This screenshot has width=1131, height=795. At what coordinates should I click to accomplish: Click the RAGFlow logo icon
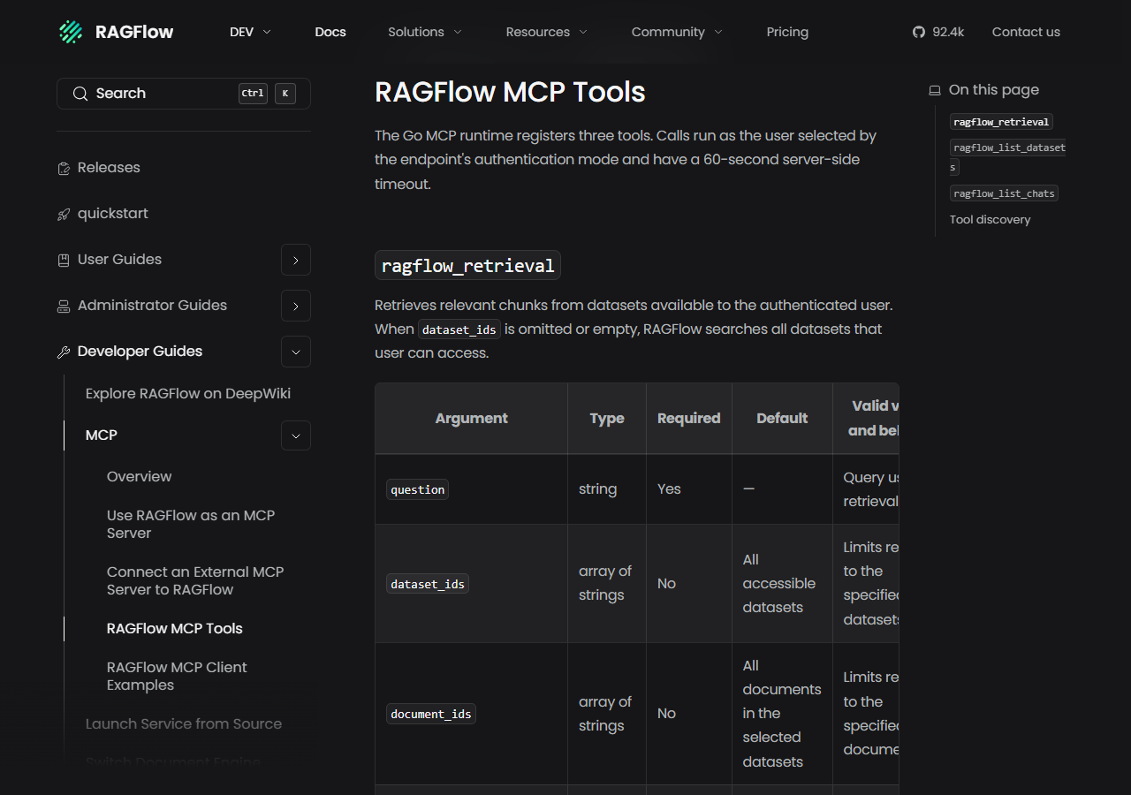point(71,32)
